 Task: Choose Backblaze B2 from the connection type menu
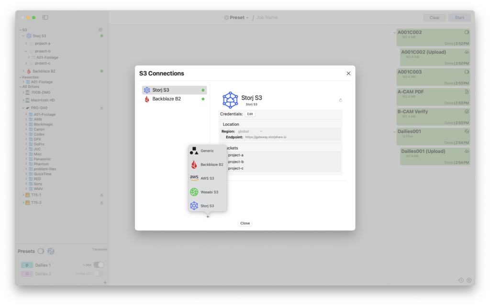point(208,164)
